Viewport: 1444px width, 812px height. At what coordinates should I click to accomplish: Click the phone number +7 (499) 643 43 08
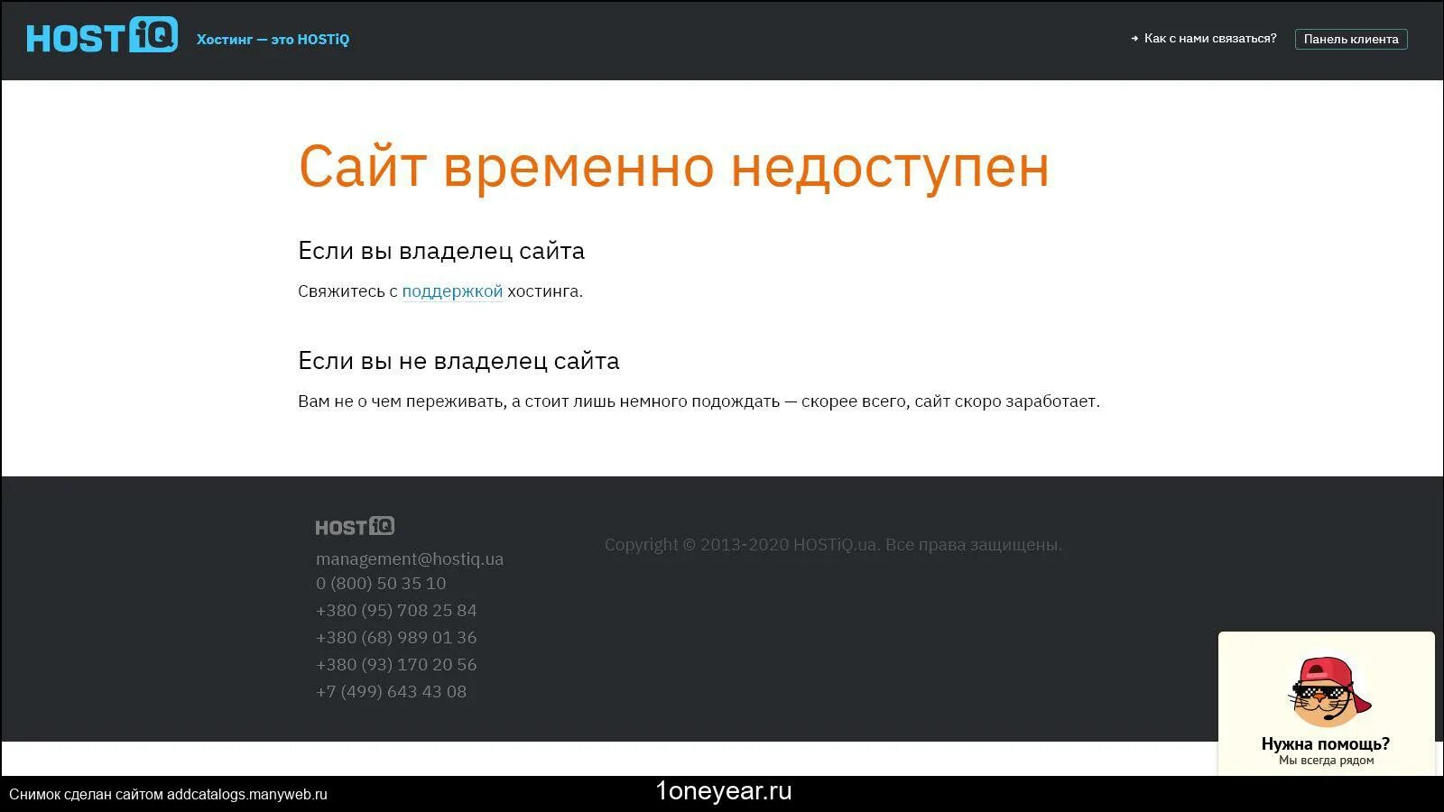point(391,692)
